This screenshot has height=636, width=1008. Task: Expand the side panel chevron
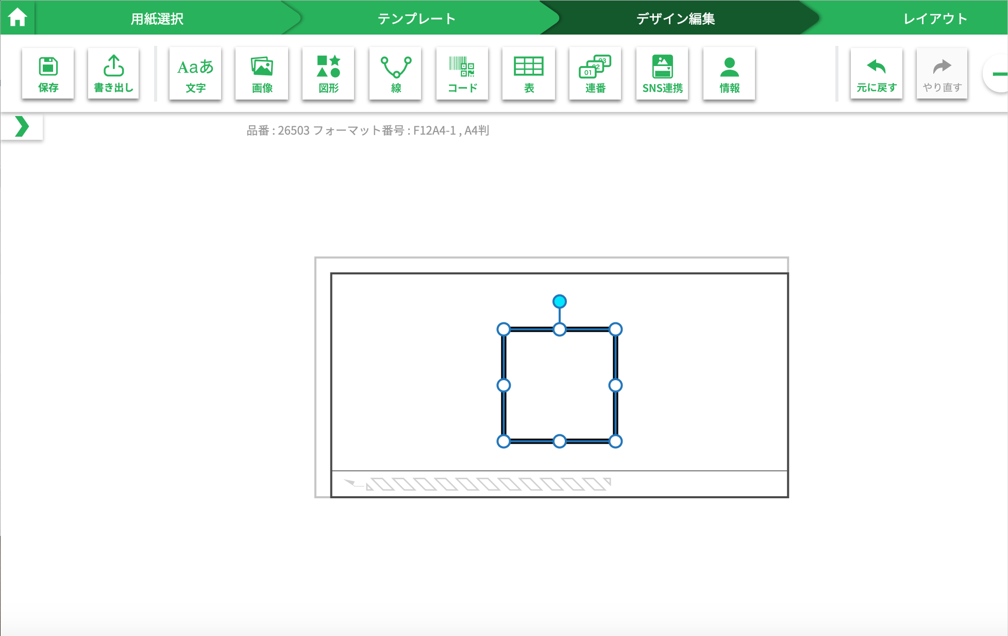point(22,126)
